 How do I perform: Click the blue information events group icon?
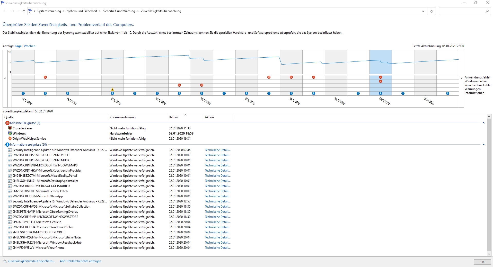tap(7, 145)
